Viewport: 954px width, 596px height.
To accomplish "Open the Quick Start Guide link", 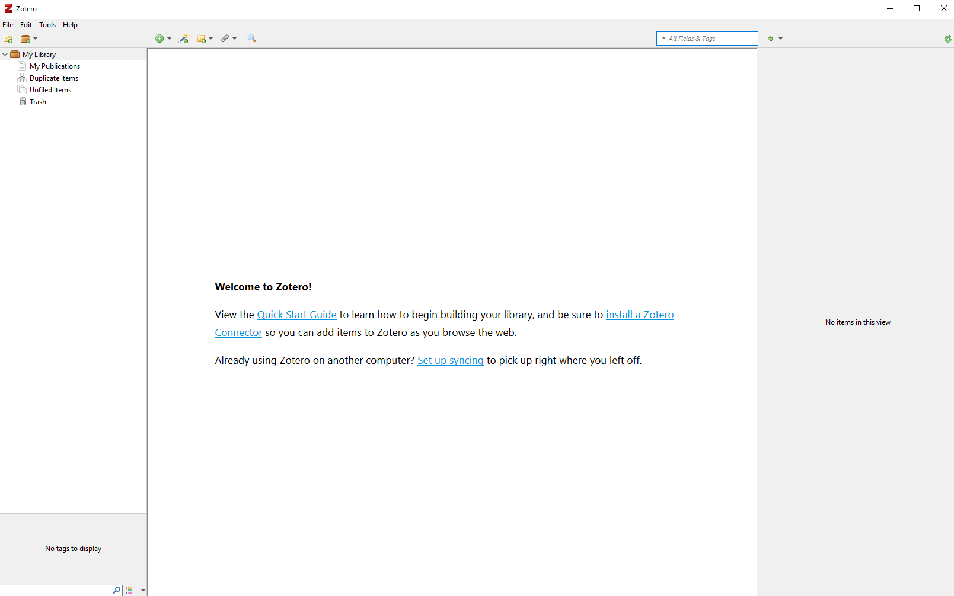I will tap(296, 315).
